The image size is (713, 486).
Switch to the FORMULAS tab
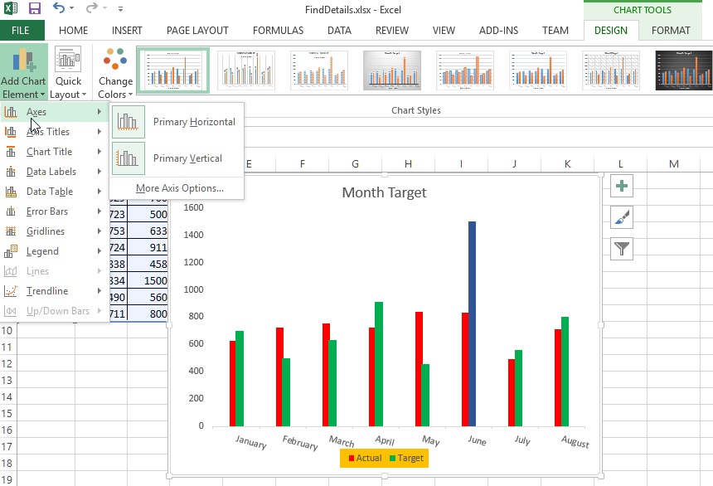coord(278,31)
